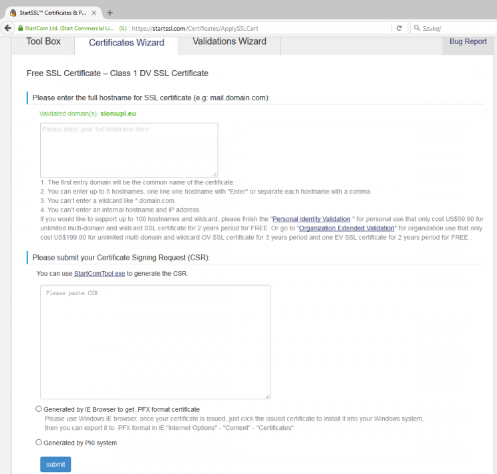
Task: Open the Personal Identity Validation link
Action: click(x=311, y=219)
